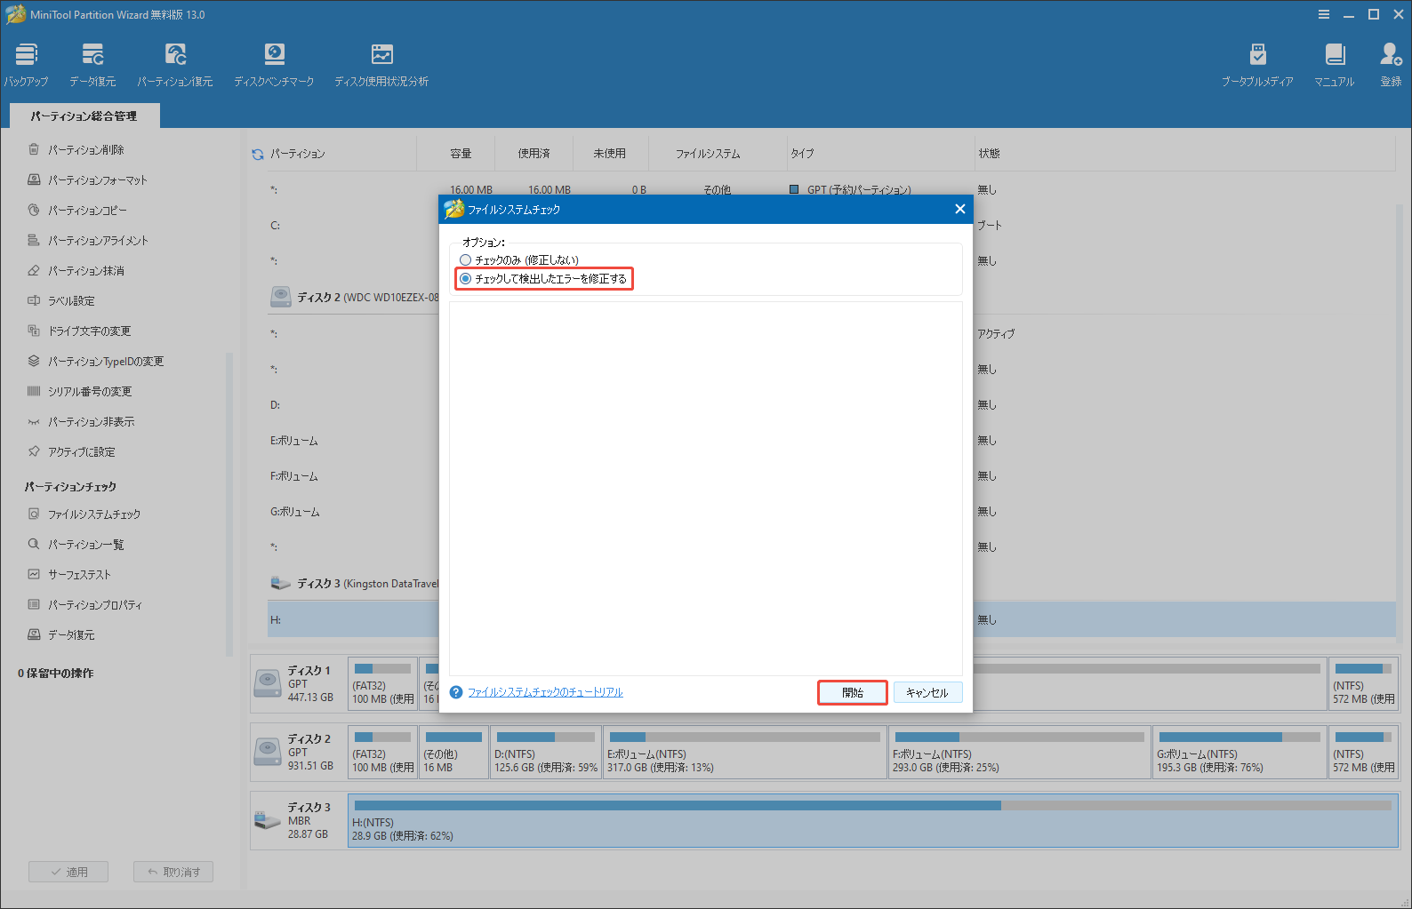The width and height of the screenshot is (1412, 909).
Task: Open ディスクベンチマーク tool
Action: click(274, 65)
